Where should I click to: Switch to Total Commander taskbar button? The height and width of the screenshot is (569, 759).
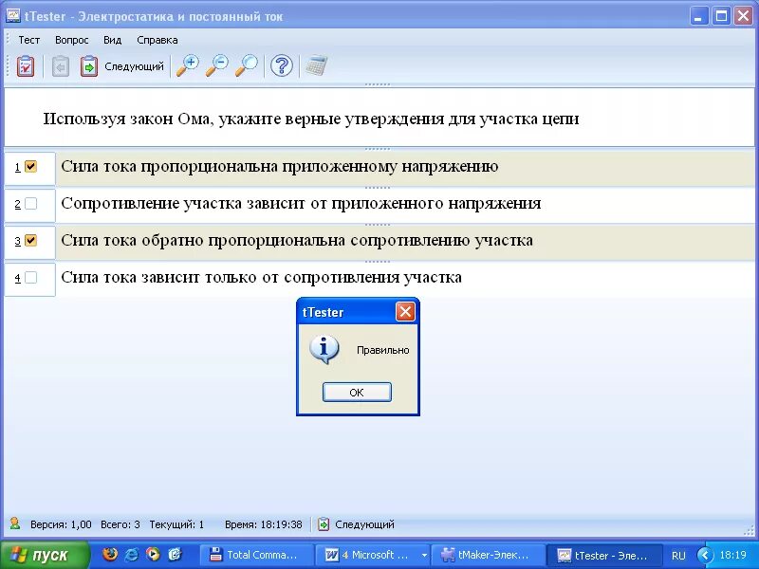pos(255,555)
